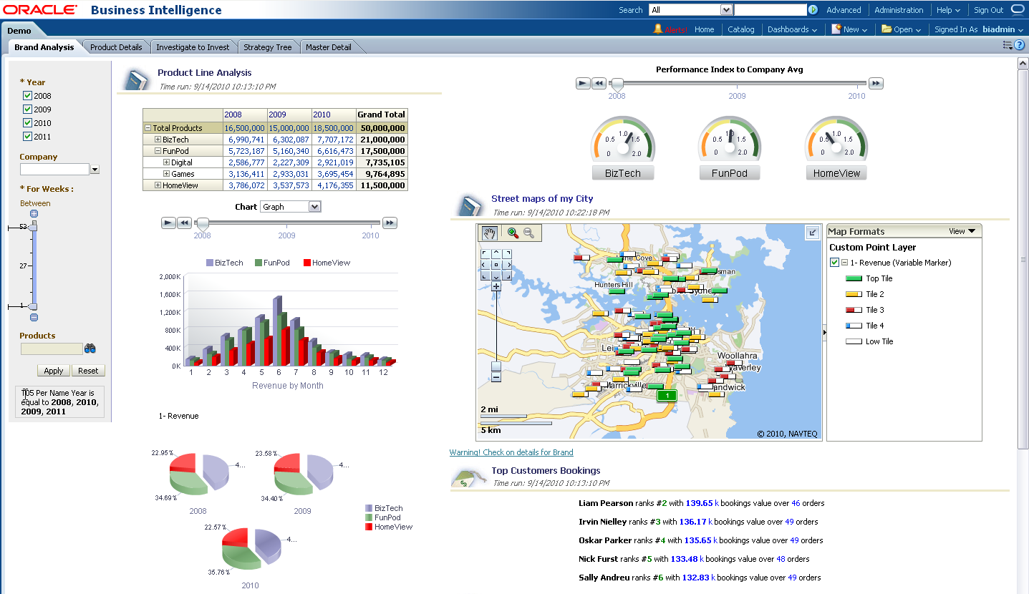Image resolution: width=1029 pixels, height=594 pixels.
Task: Open the Administration link
Action: click(x=899, y=10)
